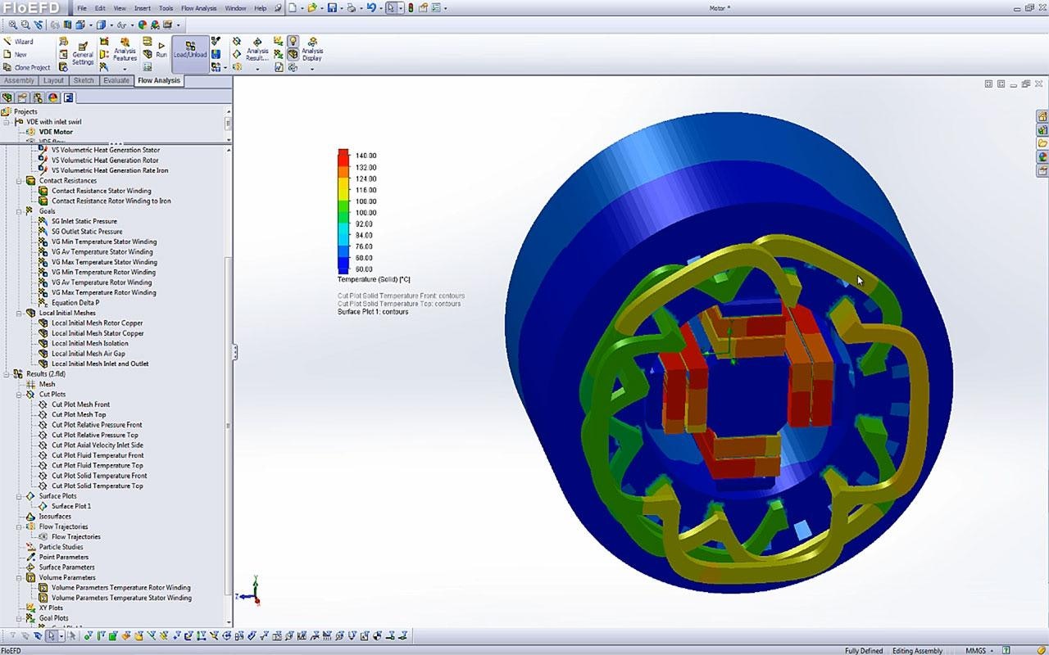Viewport: 1049px width, 655px height.
Task: Select Cut Plot Solid Temperature Top
Action: pyautogui.click(x=97, y=486)
